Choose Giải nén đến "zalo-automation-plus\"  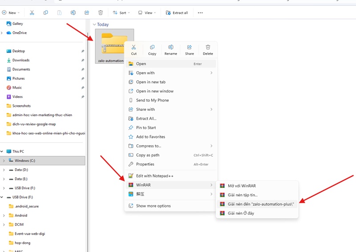pos(257,204)
